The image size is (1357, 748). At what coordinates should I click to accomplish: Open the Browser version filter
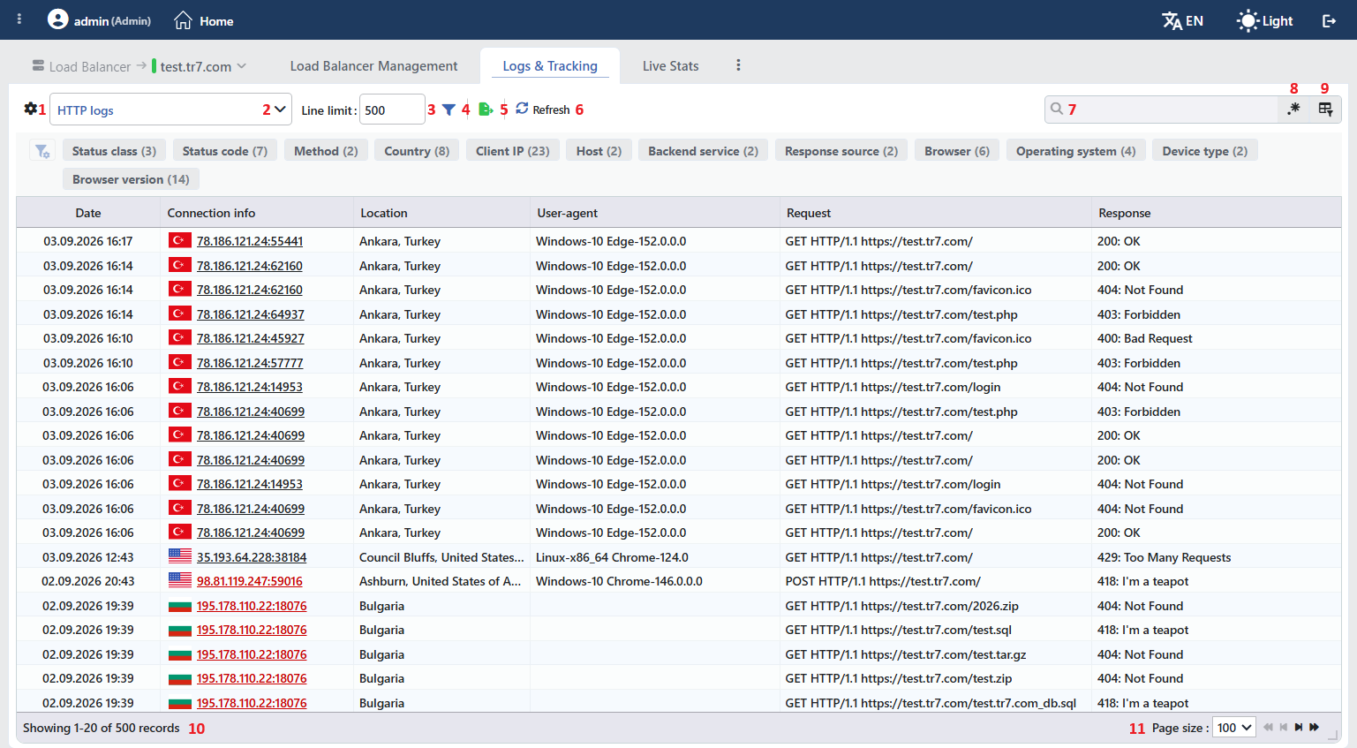pos(131,179)
